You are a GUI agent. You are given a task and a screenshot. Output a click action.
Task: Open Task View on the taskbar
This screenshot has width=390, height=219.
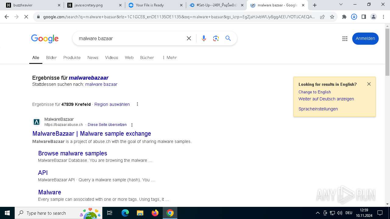pos(110,213)
